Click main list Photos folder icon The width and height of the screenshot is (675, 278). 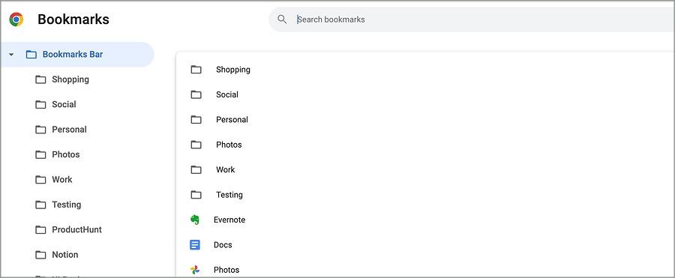(x=196, y=144)
